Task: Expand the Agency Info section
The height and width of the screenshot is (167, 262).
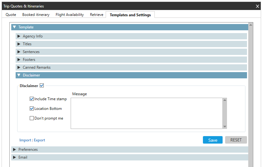Action: pos(19,36)
